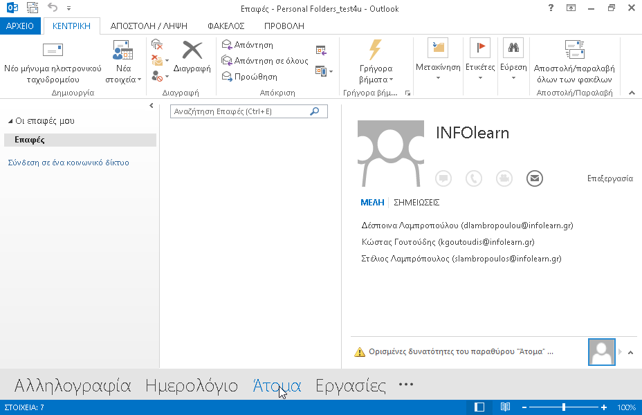The image size is (642, 415).
Task: Click the send email icon
Action: [534, 178]
